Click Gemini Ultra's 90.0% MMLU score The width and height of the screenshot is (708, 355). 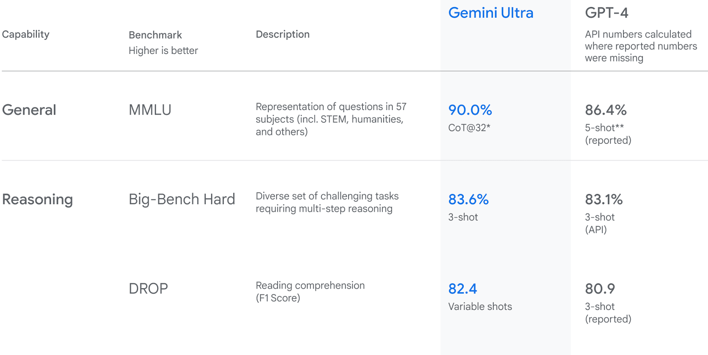[x=470, y=110]
